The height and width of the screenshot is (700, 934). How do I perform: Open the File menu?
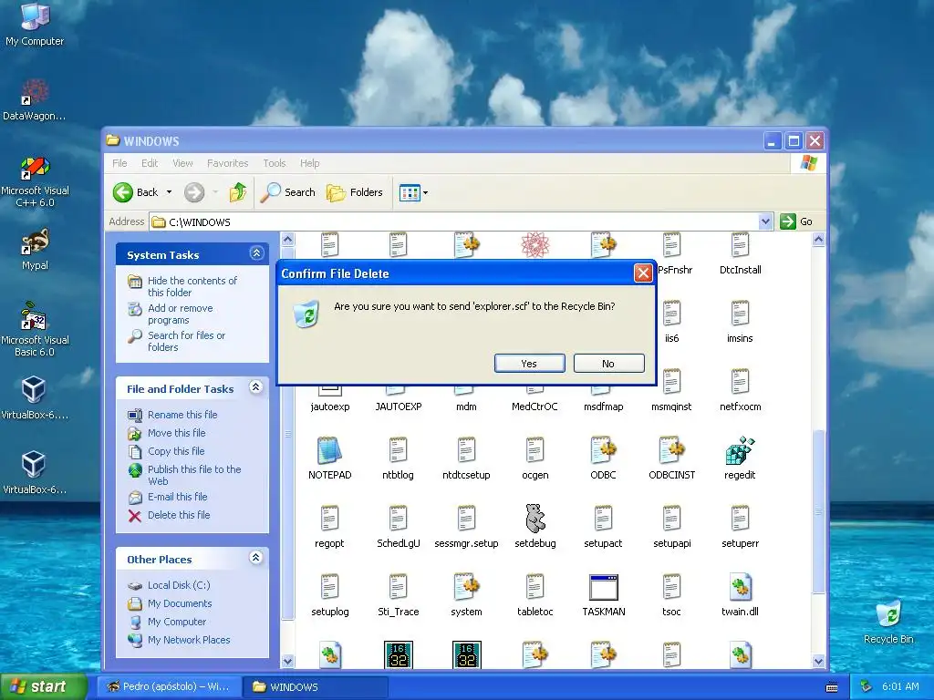click(x=119, y=163)
